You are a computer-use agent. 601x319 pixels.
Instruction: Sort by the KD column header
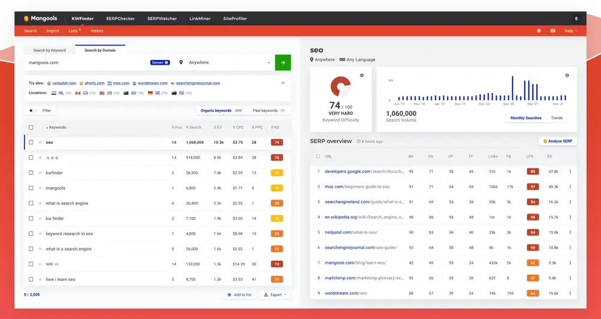click(x=275, y=127)
